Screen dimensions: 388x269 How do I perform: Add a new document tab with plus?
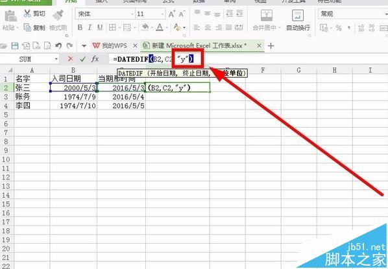pyautogui.click(x=271, y=46)
